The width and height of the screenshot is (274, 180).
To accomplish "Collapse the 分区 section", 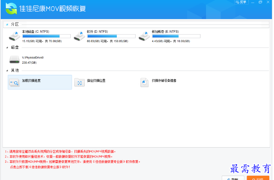I will point(7,24).
